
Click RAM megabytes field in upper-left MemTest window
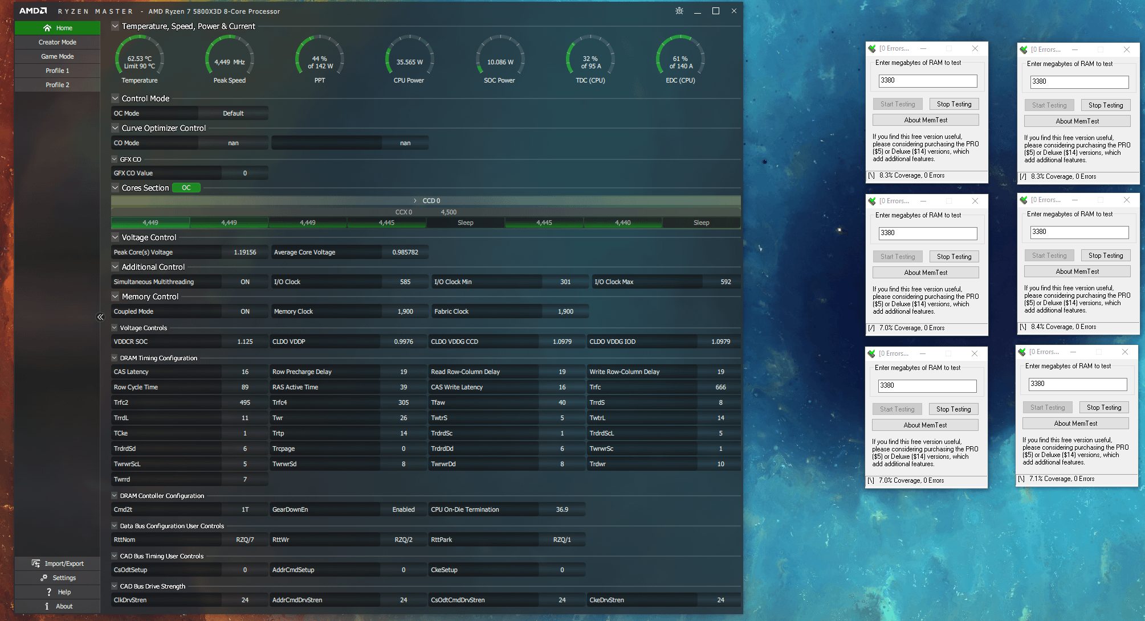[928, 81]
